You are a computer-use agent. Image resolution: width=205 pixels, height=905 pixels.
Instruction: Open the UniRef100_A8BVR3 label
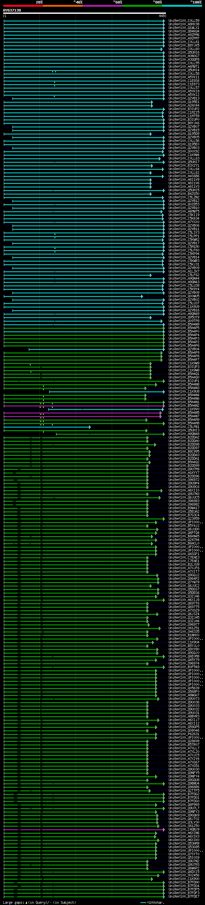pos(184,717)
